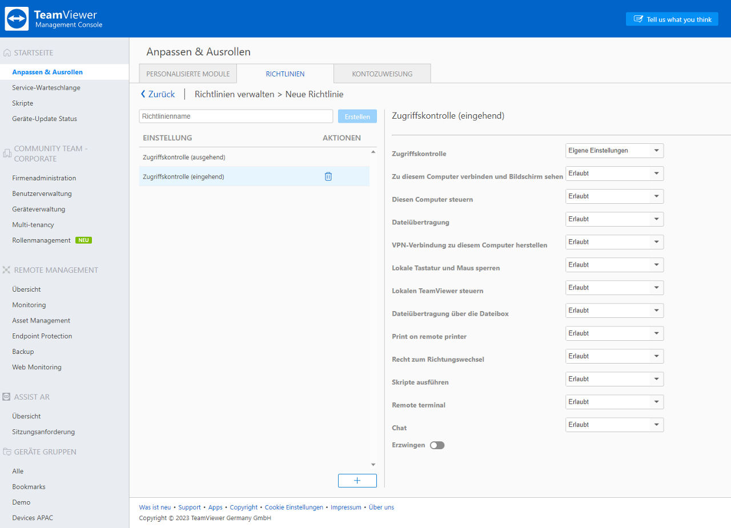The height and width of the screenshot is (528, 731).
Task: Open the Recht zum Richtungswechsel dropdown
Action: click(x=614, y=356)
